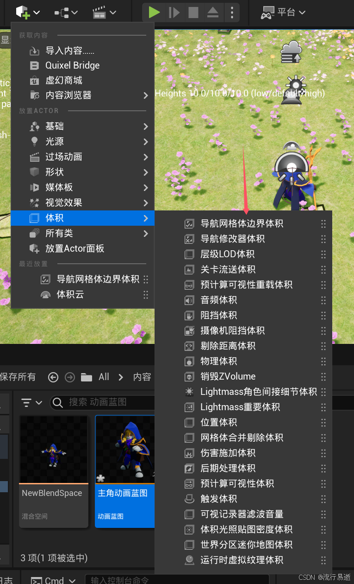Click the Lightmass角色间接细节体积 icon
The image size is (354, 584).
coord(189,392)
